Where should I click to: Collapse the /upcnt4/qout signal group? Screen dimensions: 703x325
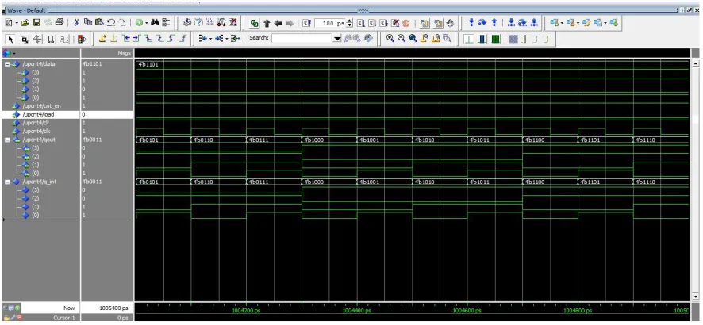point(8,140)
